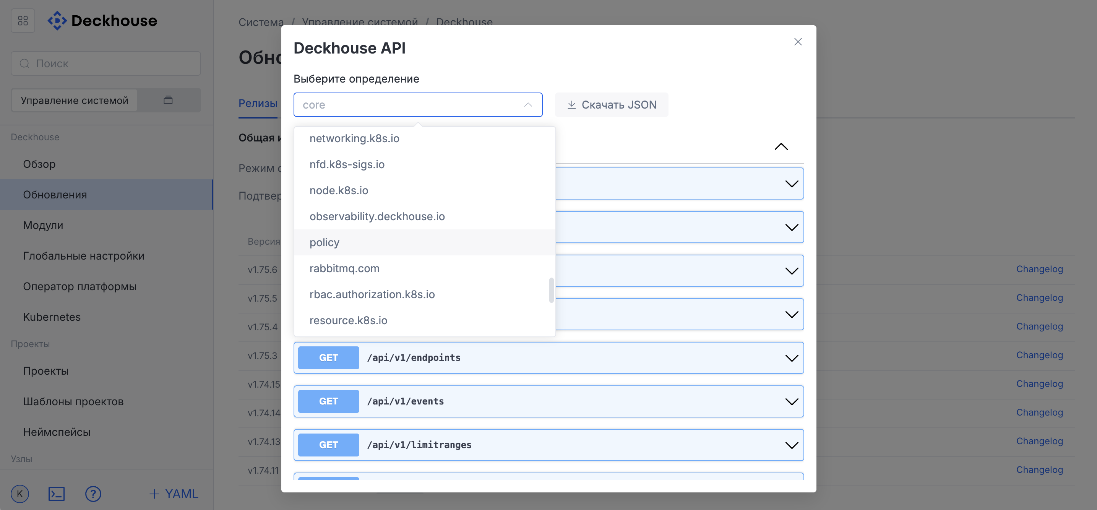Expand the first collapsed operation row chevron

pyautogui.click(x=791, y=184)
